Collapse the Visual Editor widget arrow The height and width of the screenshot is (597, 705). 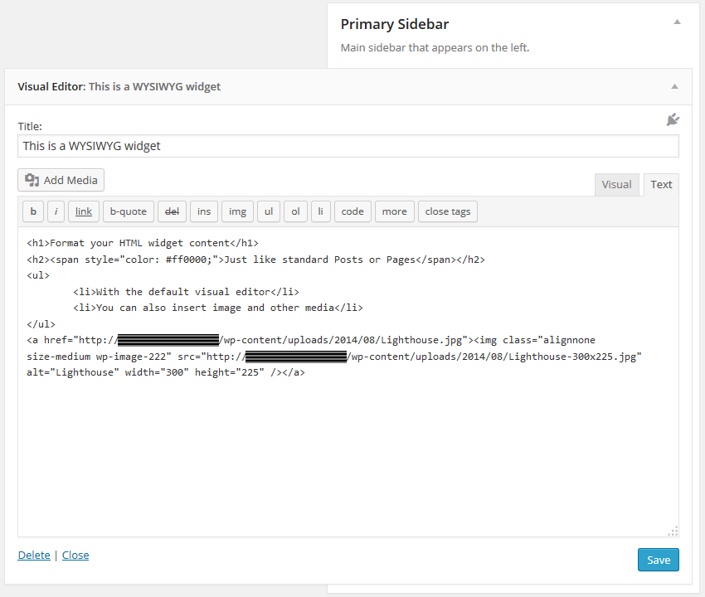(674, 86)
